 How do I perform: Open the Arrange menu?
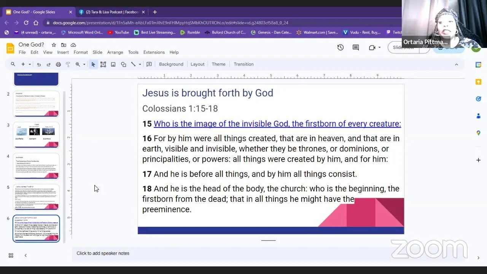pyautogui.click(x=115, y=53)
